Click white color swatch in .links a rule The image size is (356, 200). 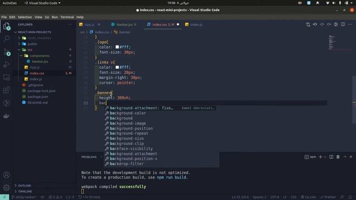coord(117,67)
